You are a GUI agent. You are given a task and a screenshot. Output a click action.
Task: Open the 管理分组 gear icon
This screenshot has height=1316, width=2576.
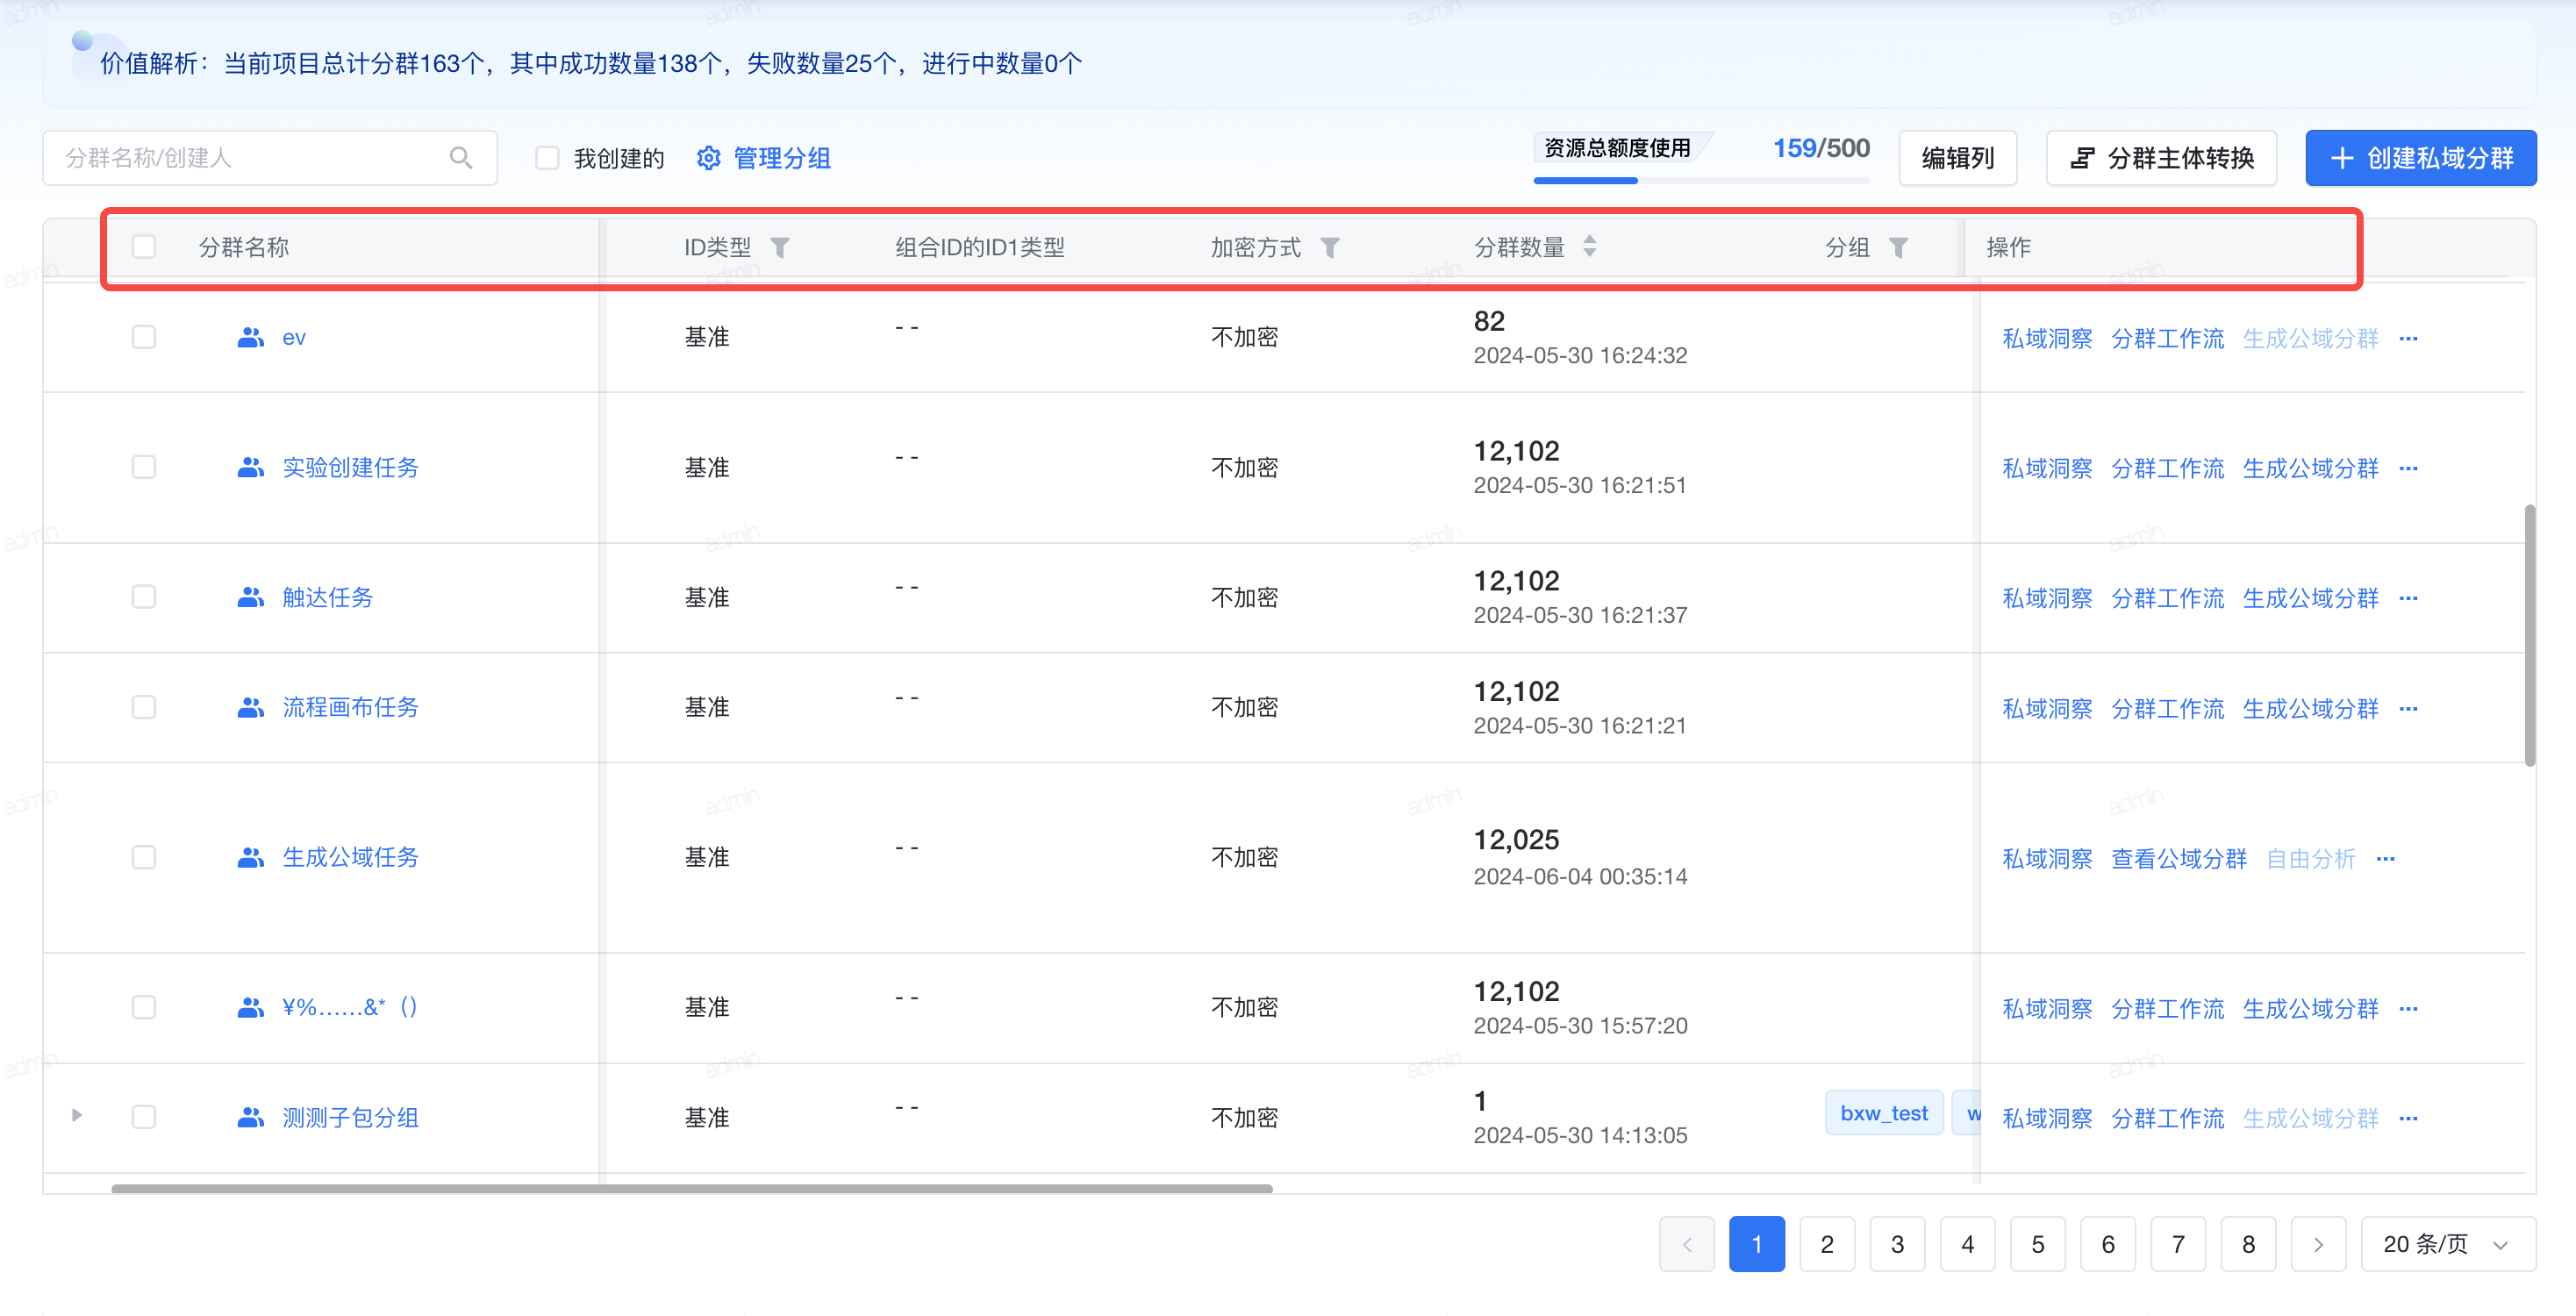(x=708, y=158)
